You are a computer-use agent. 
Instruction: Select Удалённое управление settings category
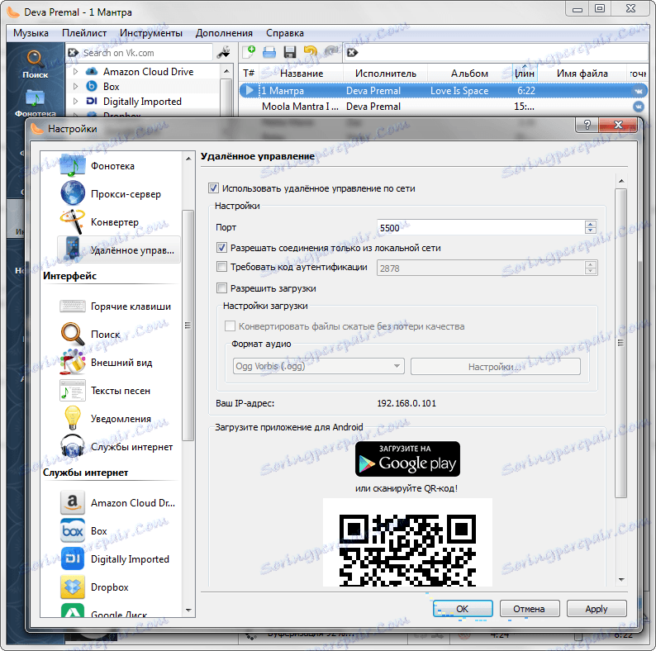click(x=119, y=250)
